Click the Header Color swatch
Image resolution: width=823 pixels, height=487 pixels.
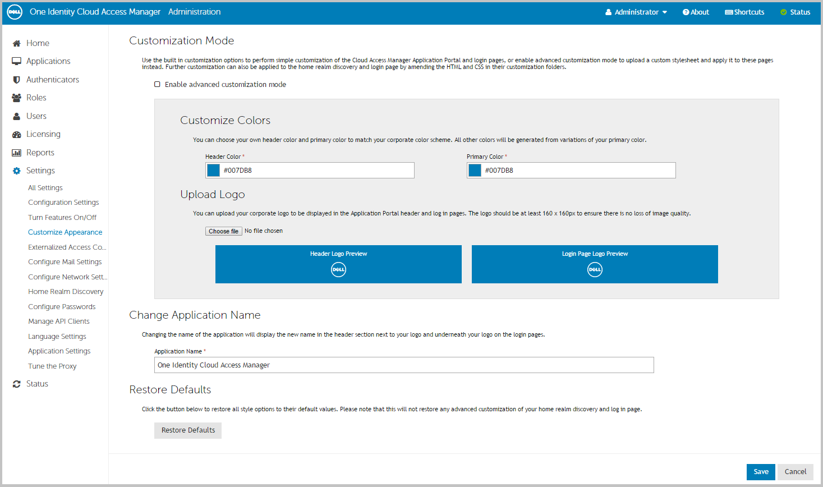coord(214,171)
